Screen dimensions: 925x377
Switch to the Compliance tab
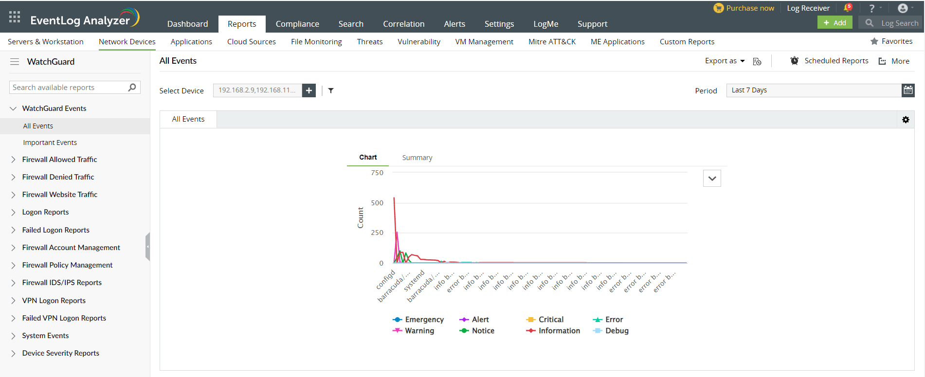pyautogui.click(x=297, y=24)
